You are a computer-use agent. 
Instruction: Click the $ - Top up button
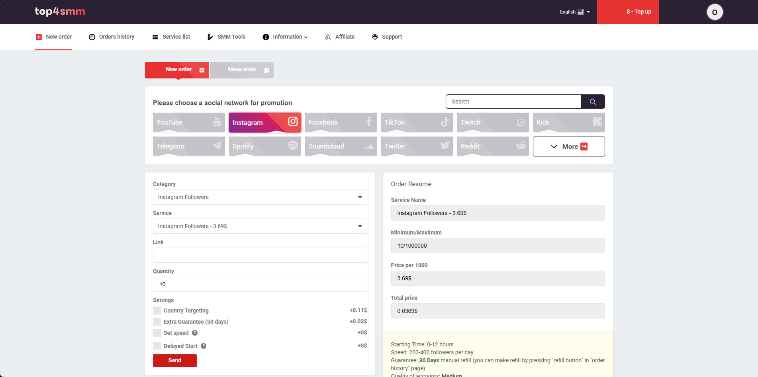click(x=628, y=12)
